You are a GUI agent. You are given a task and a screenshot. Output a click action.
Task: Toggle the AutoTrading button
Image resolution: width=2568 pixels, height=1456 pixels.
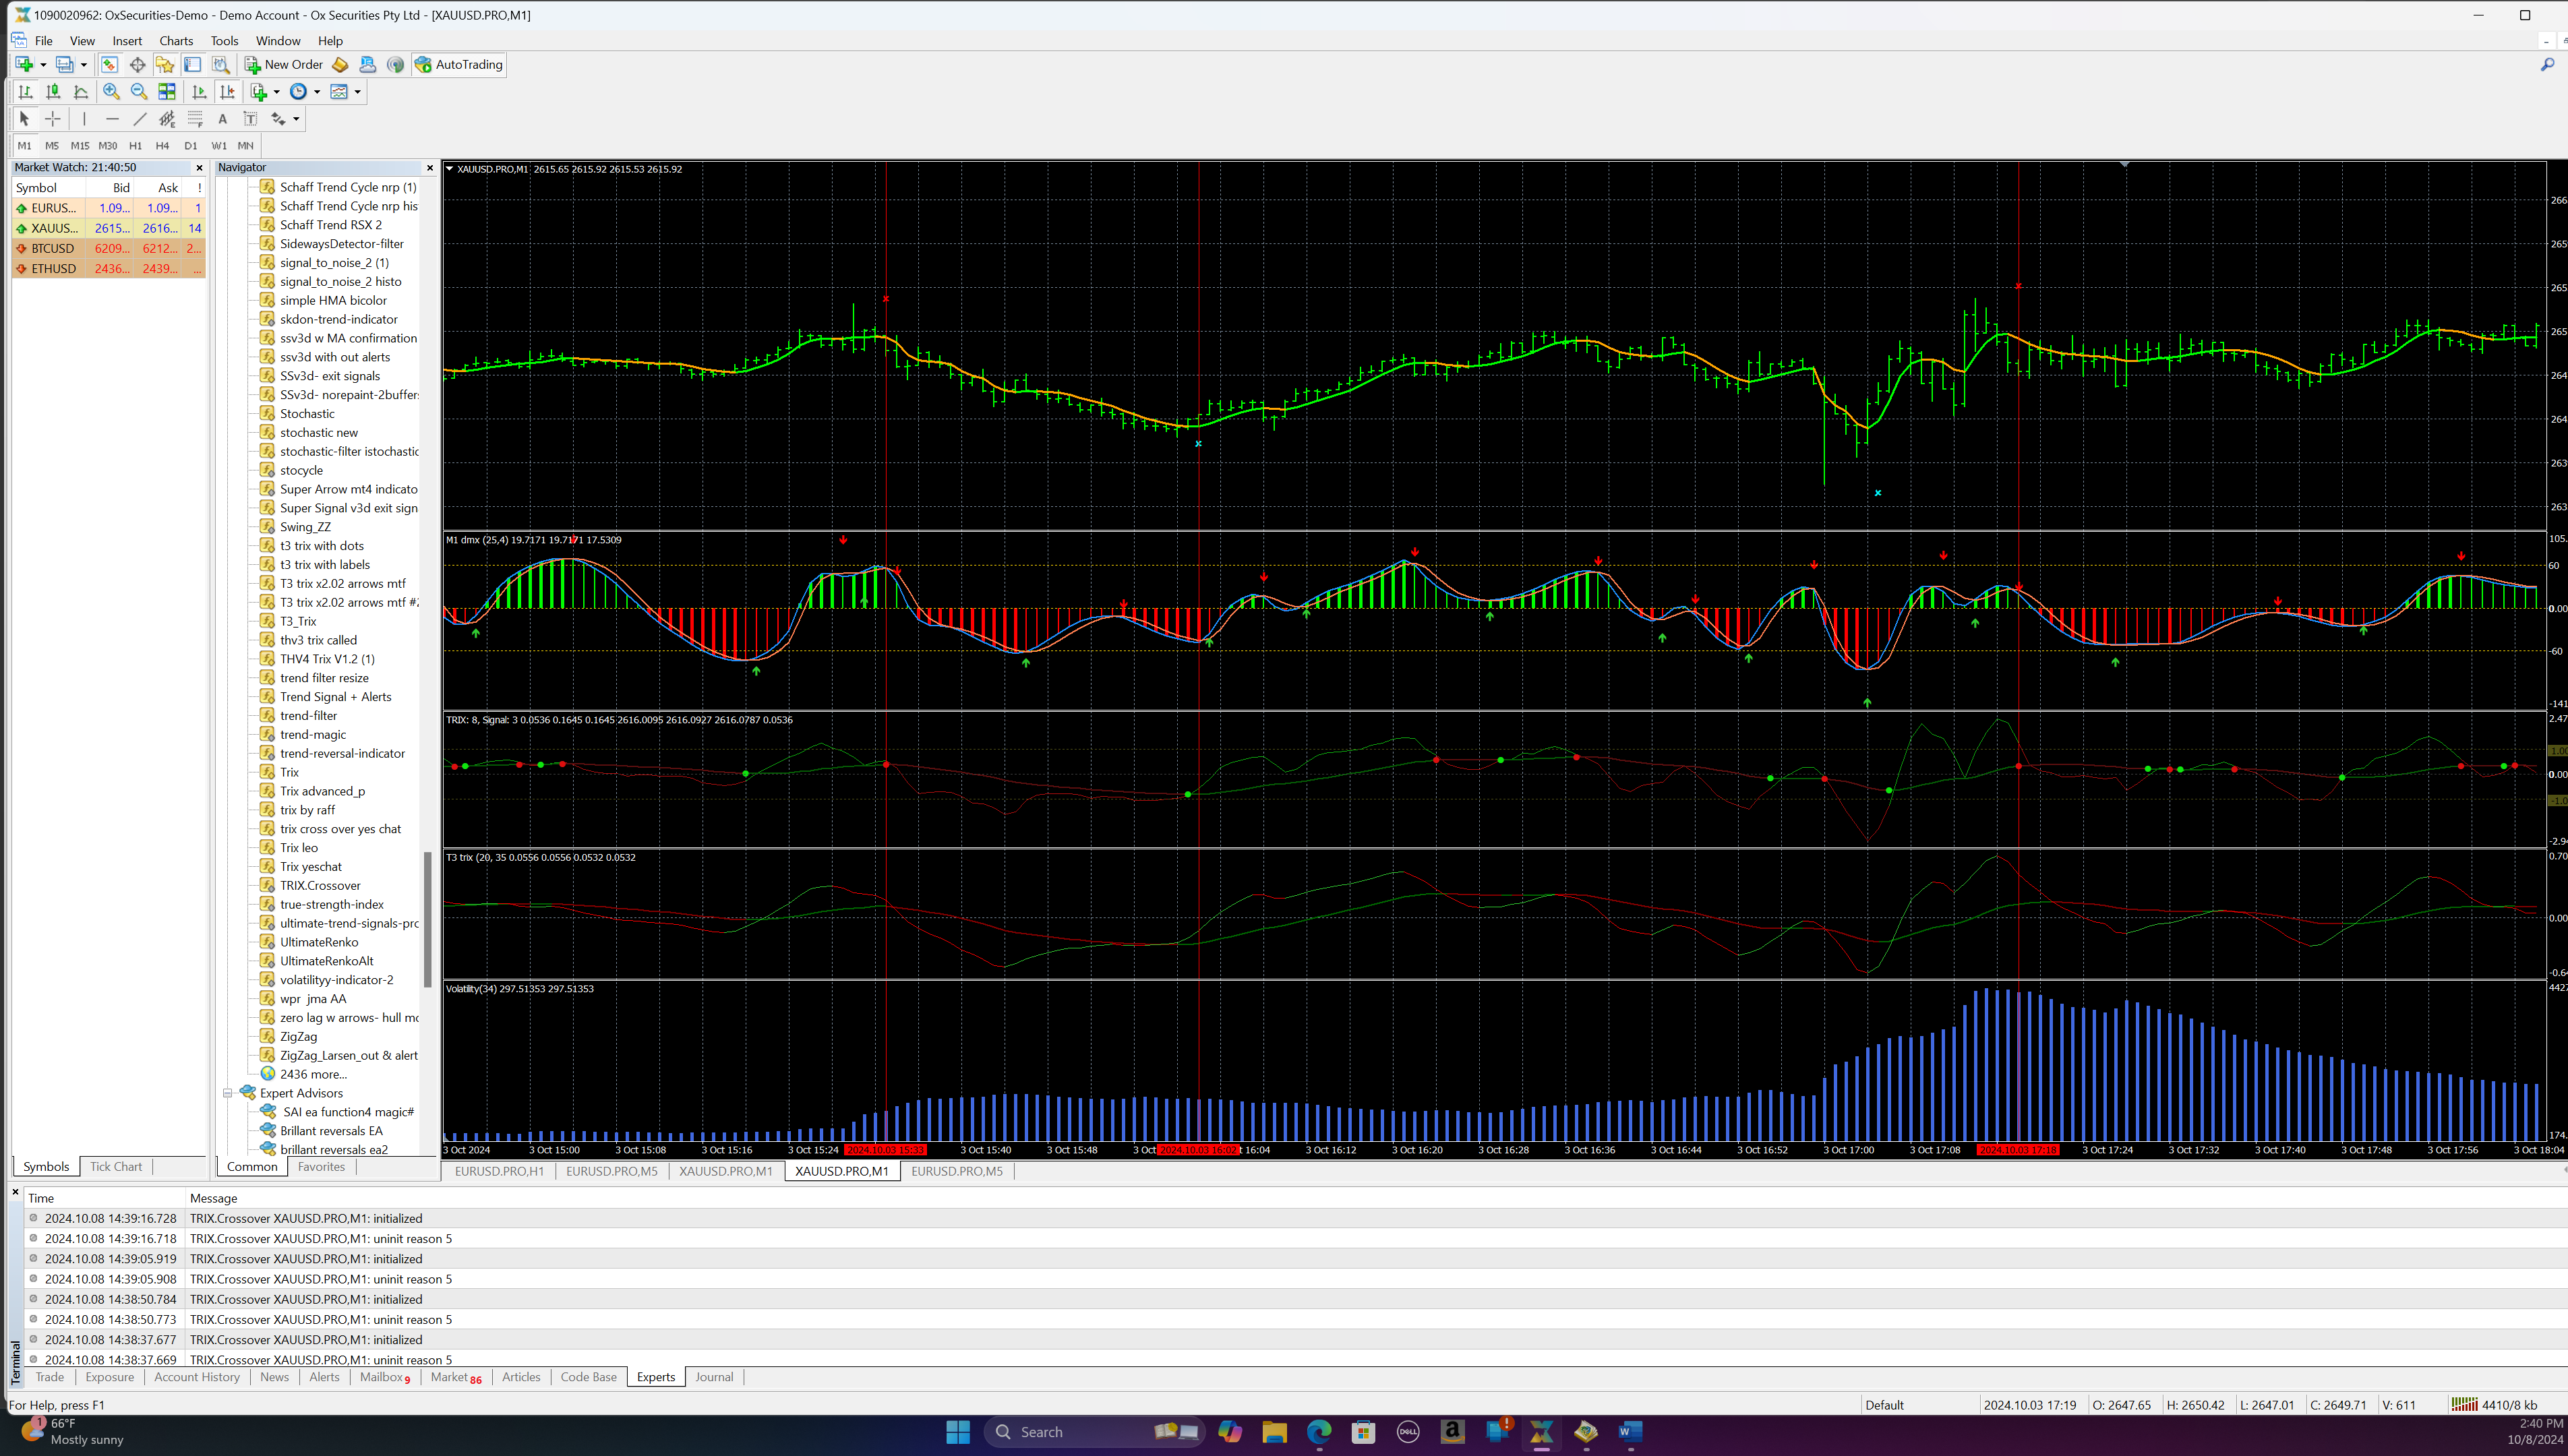tap(459, 65)
